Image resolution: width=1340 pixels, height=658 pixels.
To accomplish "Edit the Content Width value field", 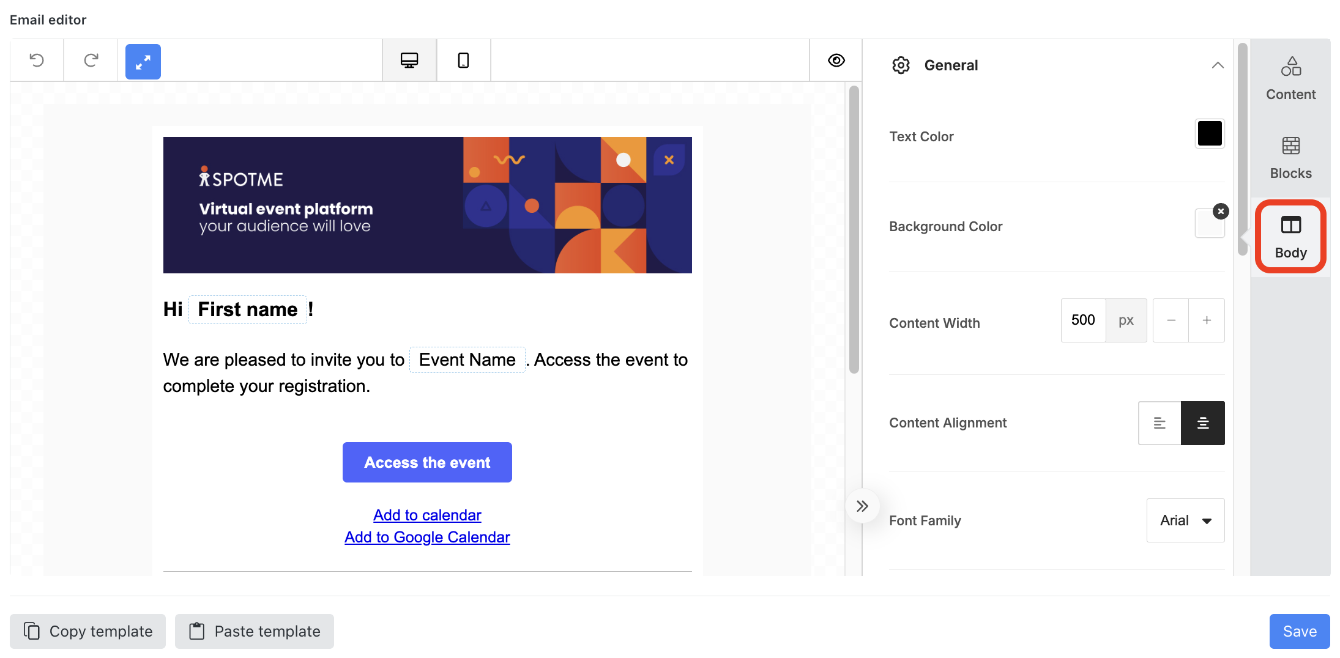I will (x=1083, y=320).
